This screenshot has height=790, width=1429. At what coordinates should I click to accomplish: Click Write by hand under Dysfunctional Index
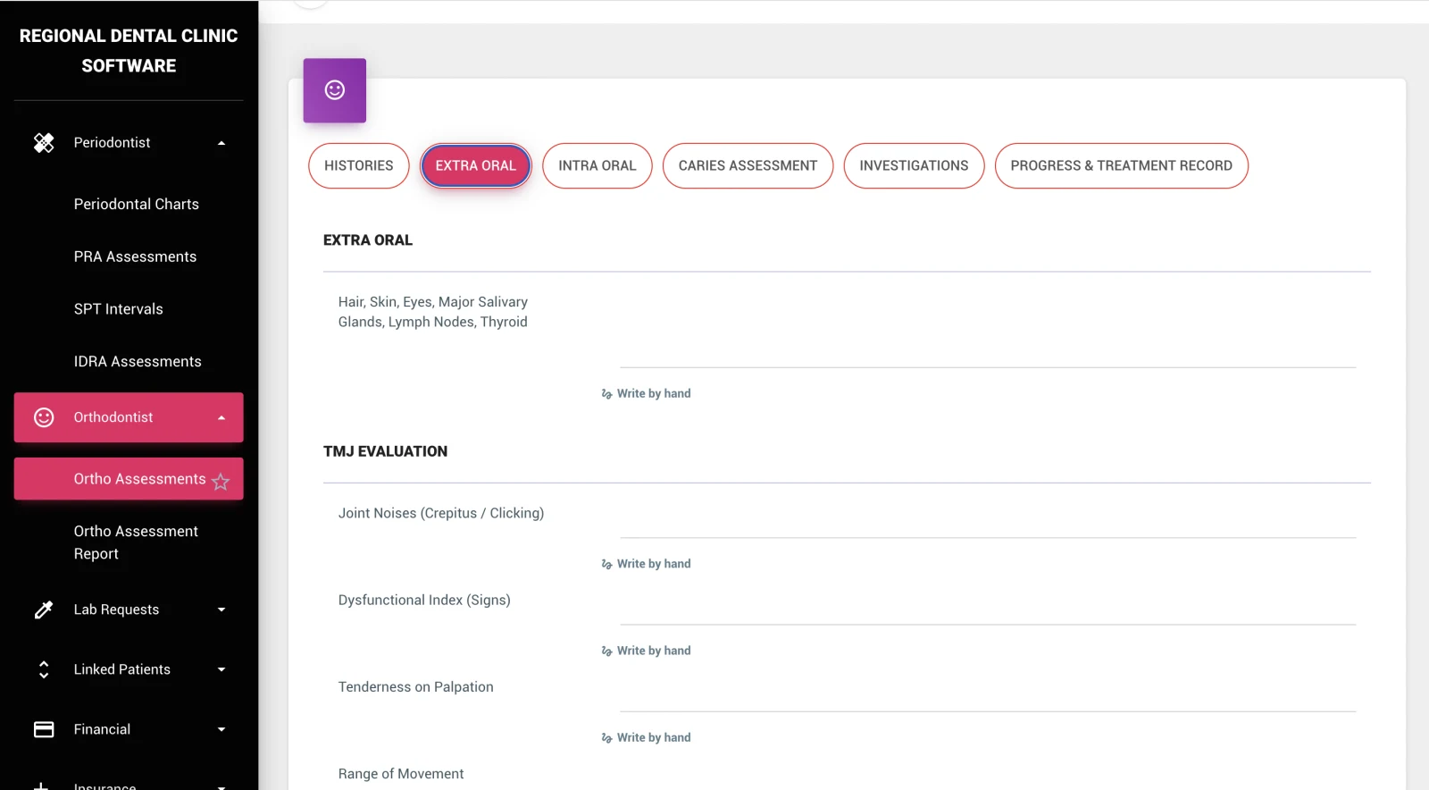(654, 651)
